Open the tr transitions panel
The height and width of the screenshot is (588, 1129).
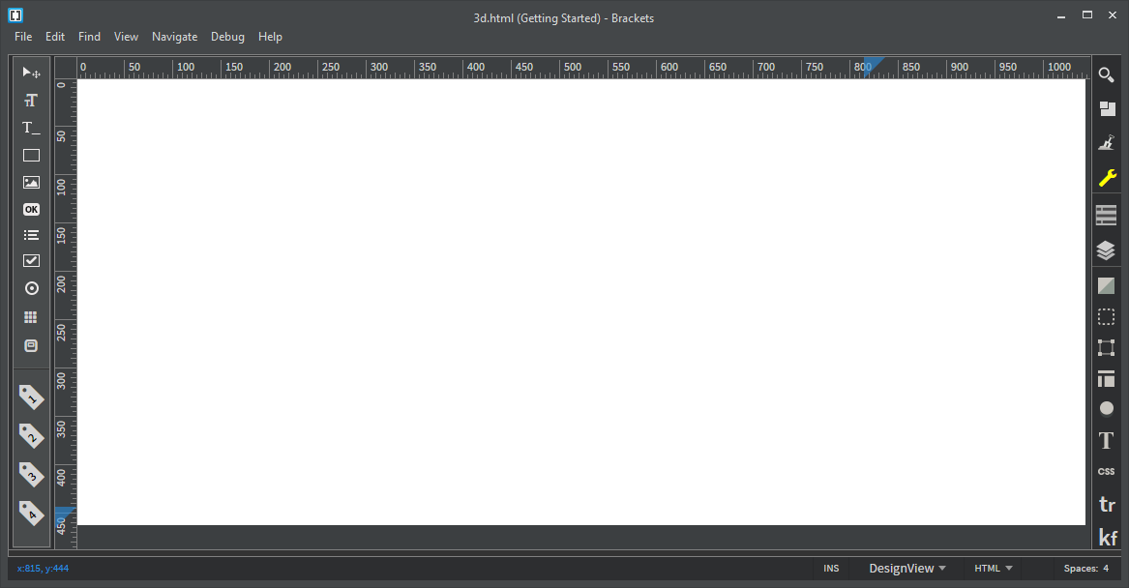[x=1108, y=505]
